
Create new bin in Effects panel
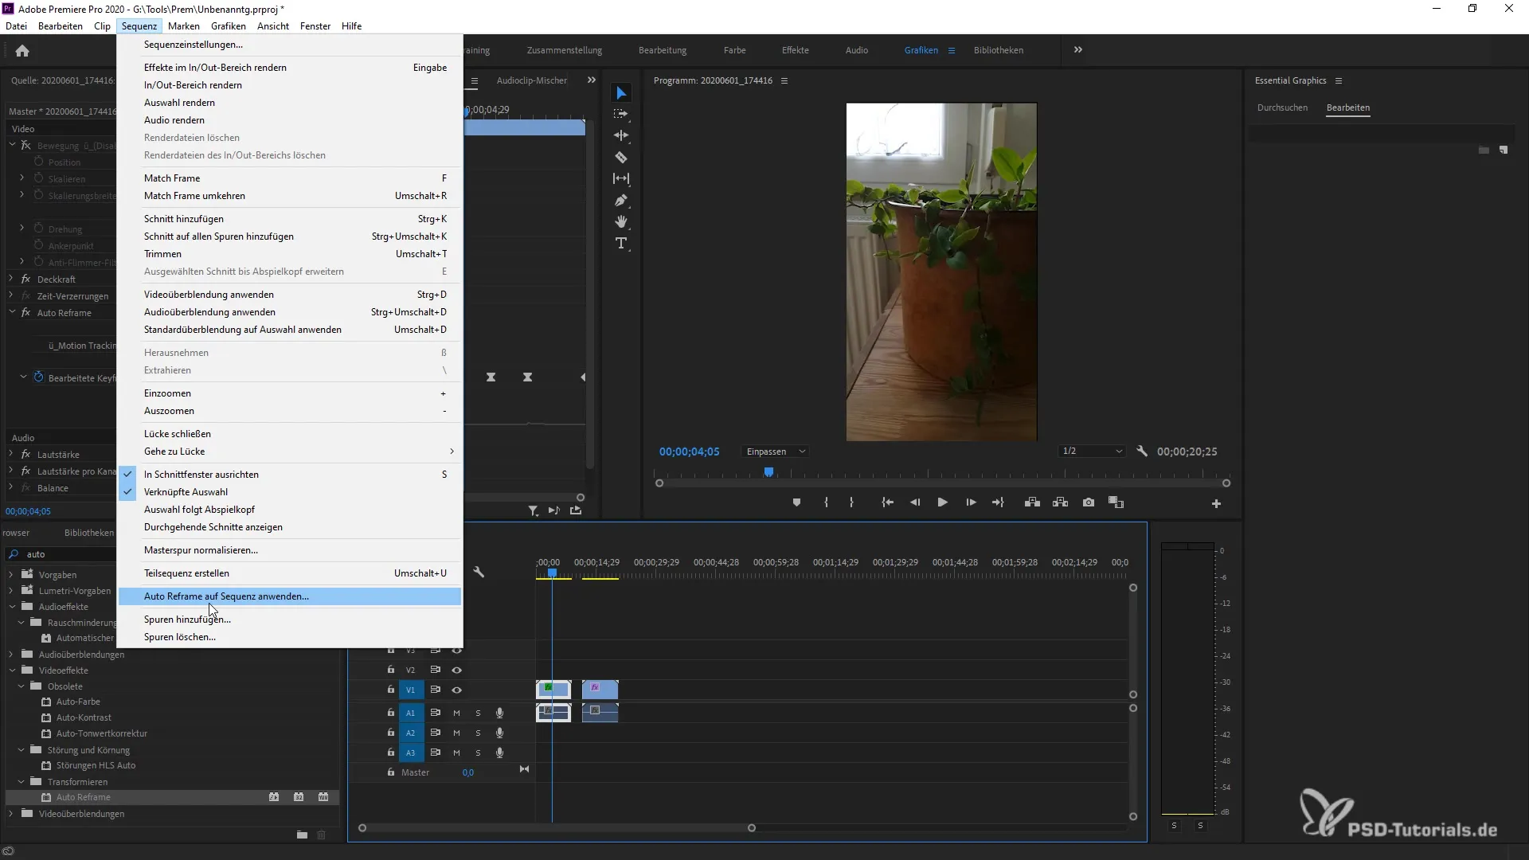click(x=302, y=835)
